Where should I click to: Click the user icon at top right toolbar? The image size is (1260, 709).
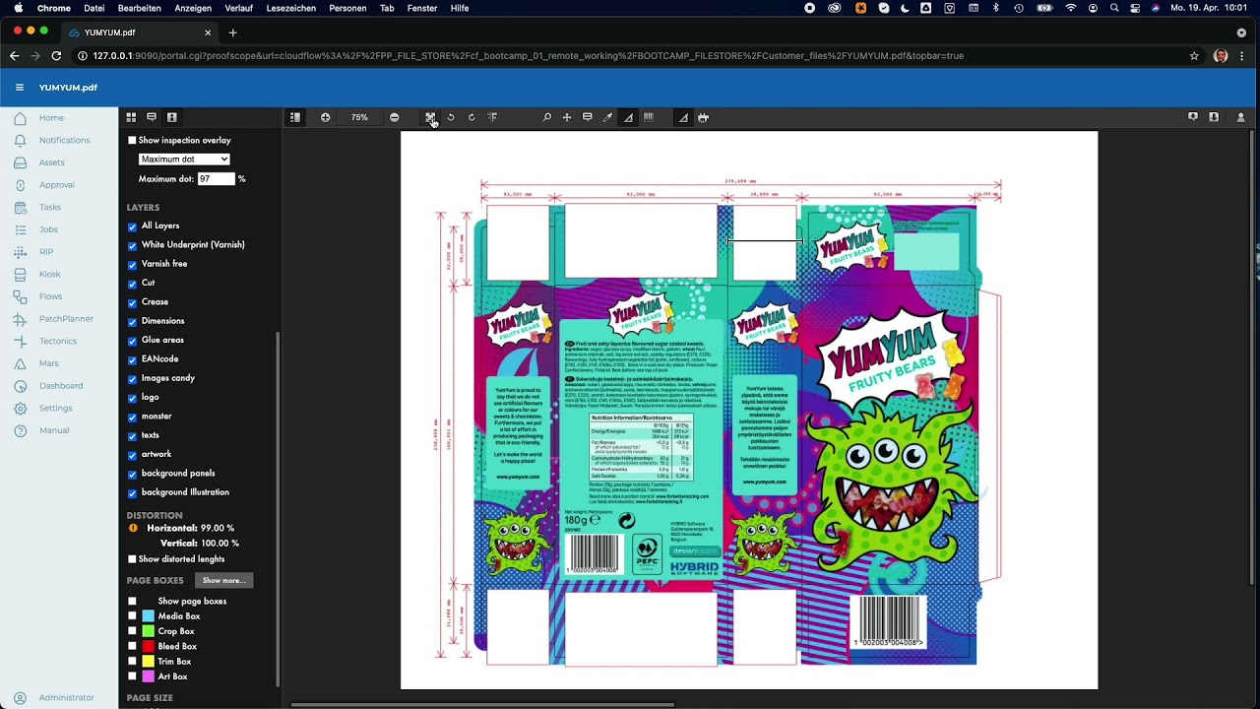click(1240, 117)
